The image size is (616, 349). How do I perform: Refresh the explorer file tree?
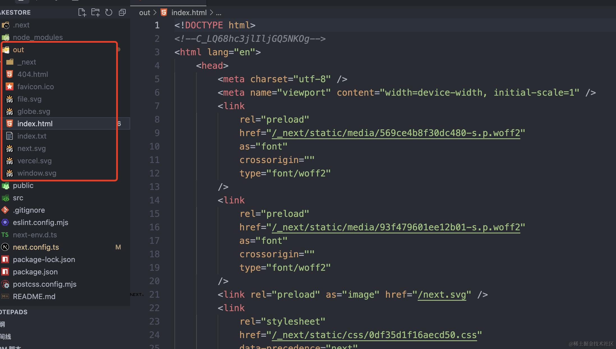(109, 12)
